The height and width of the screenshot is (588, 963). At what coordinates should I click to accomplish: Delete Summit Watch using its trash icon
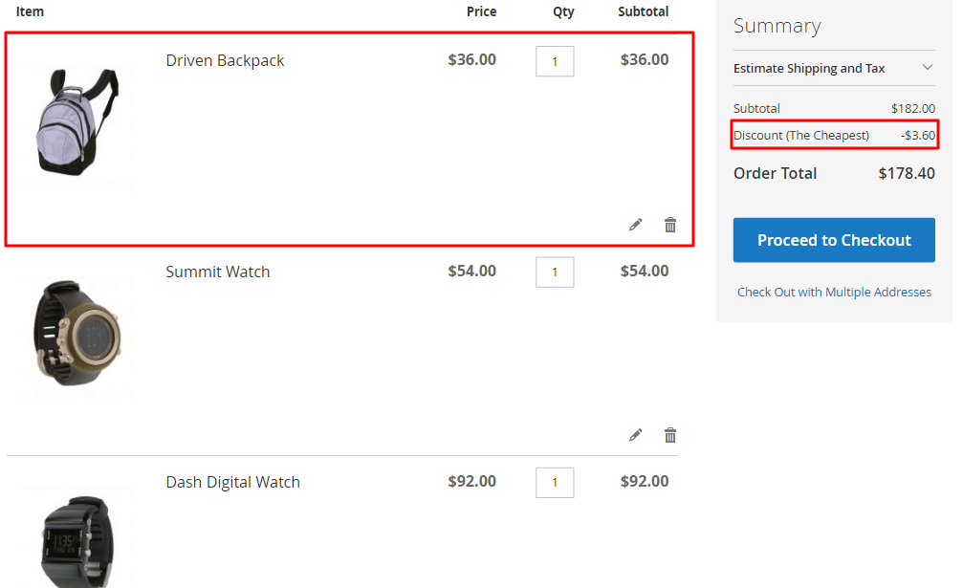[670, 435]
